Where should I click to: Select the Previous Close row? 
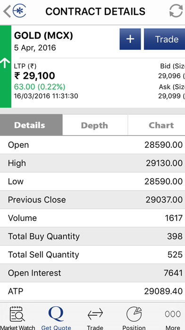(92, 200)
